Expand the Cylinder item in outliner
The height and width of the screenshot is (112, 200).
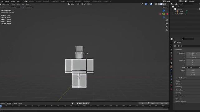[x=175, y=11]
